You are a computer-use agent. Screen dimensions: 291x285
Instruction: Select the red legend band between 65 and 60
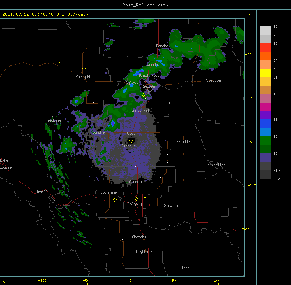tap(265, 47)
